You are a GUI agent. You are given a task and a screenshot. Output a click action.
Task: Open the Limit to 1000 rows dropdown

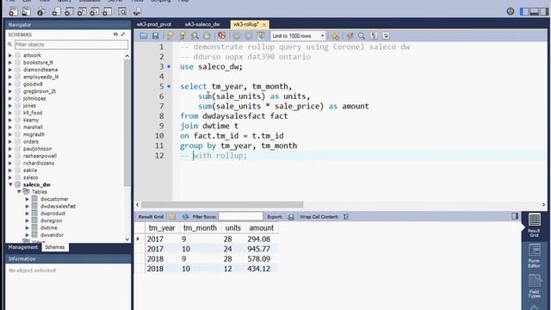point(298,36)
